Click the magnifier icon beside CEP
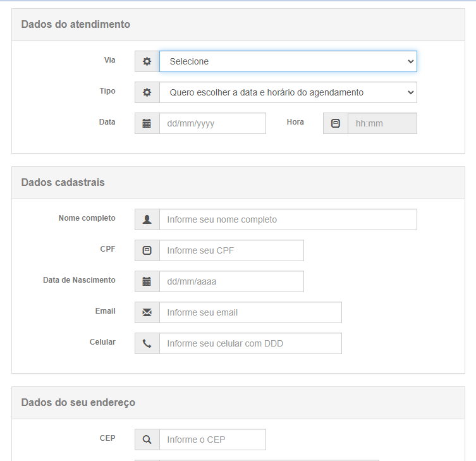476x461 pixels. pos(147,439)
